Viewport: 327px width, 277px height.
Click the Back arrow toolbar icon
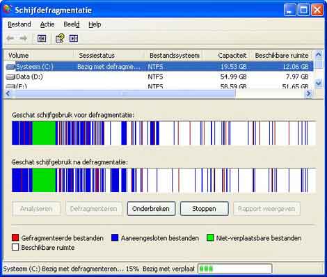pos(10,38)
